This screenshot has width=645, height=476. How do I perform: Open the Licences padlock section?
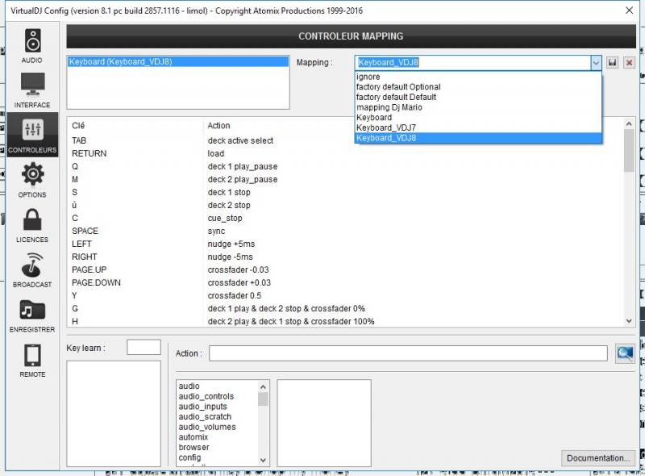click(x=32, y=224)
